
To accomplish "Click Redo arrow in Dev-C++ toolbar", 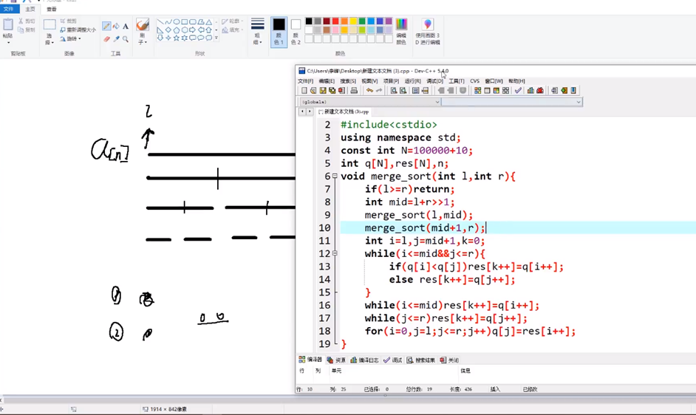I will (x=379, y=91).
